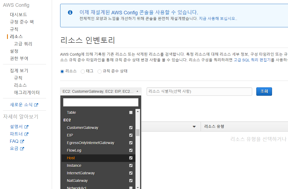The height and width of the screenshot is (189, 288).
Task: Uncheck the NatGateway checkbox
Action: [131, 181]
